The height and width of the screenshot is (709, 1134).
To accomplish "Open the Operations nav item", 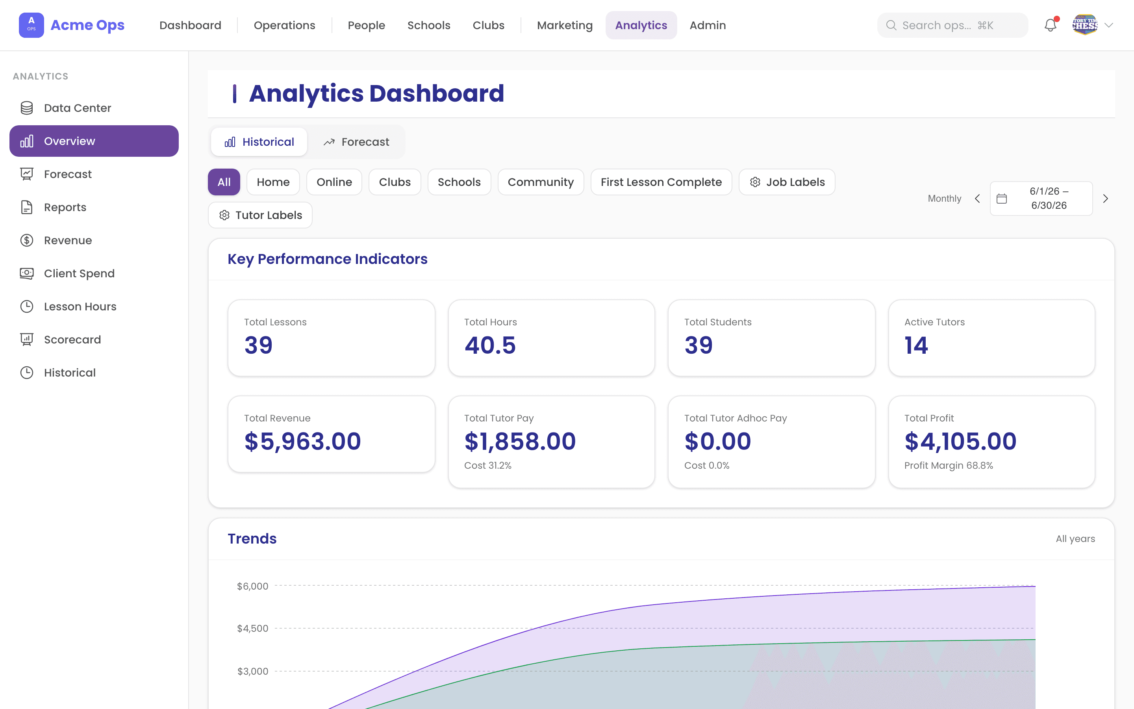I will [x=284, y=25].
